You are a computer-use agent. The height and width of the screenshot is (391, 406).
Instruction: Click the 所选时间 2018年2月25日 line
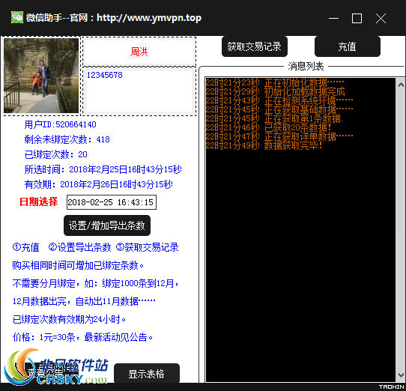pos(103,169)
